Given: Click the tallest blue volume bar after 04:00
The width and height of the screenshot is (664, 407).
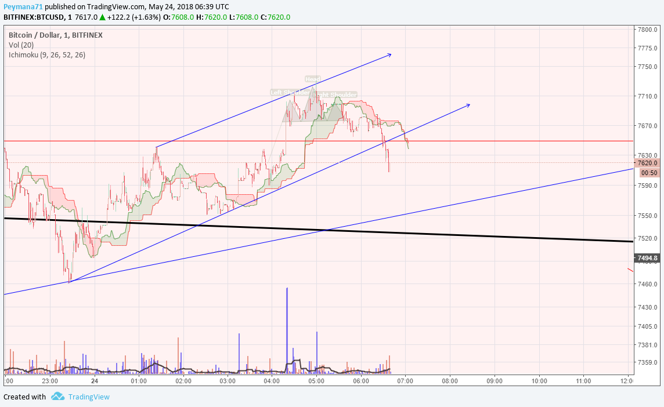Looking at the screenshot, I should pos(287,330).
